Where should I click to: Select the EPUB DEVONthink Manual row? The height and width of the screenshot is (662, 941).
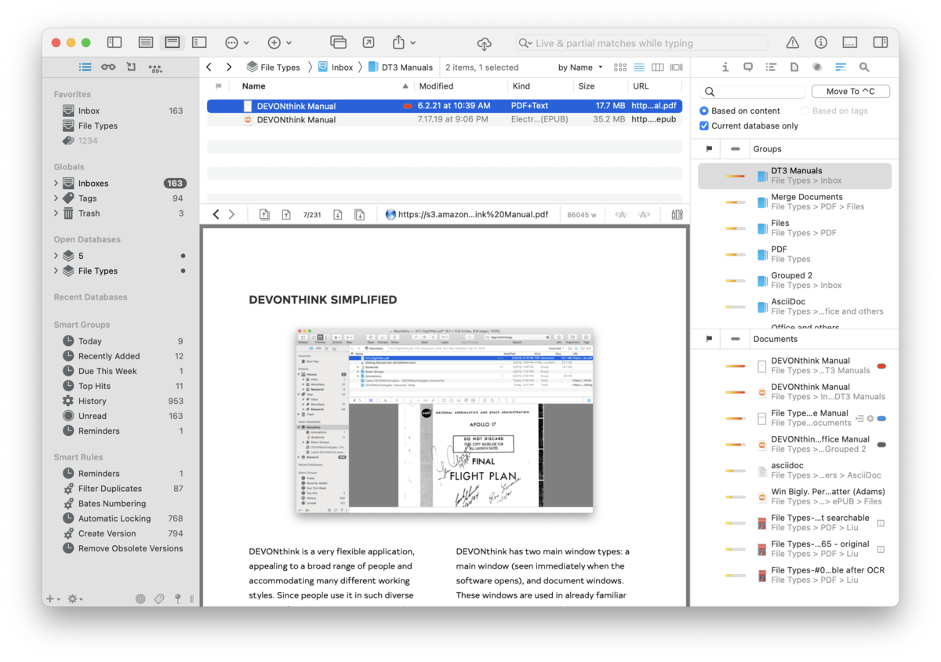coord(445,120)
